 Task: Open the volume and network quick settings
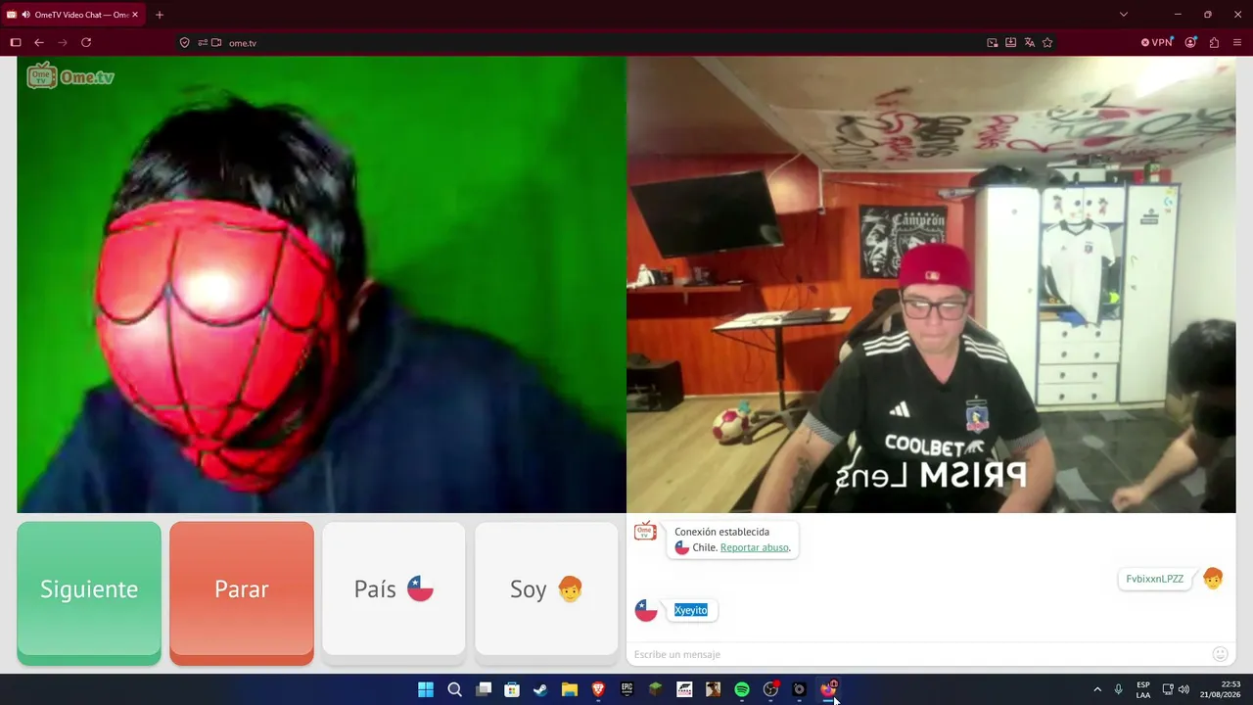click(1176, 689)
